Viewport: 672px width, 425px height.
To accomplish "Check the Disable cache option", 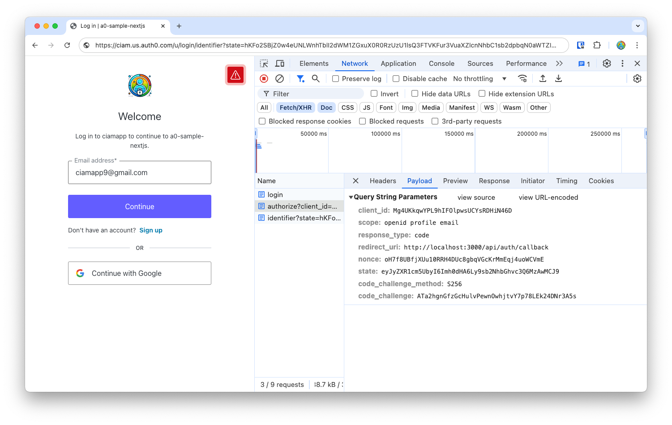I will (x=396, y=79).
